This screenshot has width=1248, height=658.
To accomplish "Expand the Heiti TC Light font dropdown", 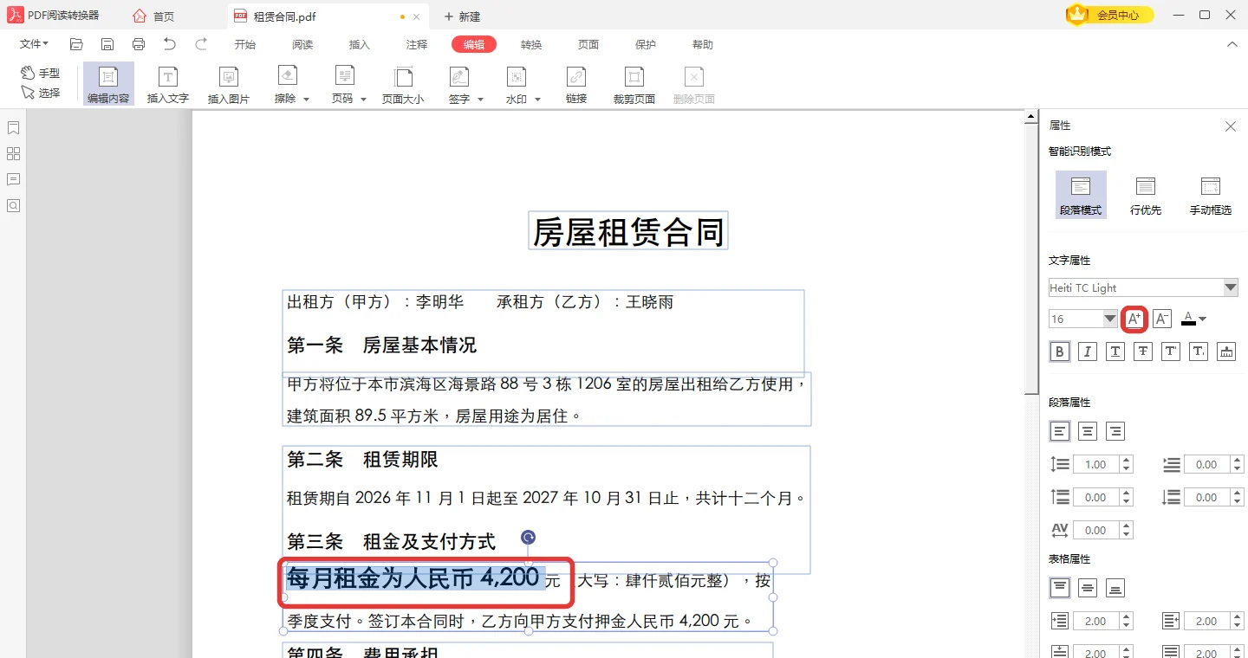I will tap(1231, 287).
